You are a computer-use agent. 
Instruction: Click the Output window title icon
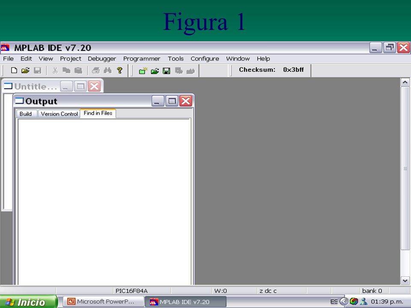(x=20, y=101)
